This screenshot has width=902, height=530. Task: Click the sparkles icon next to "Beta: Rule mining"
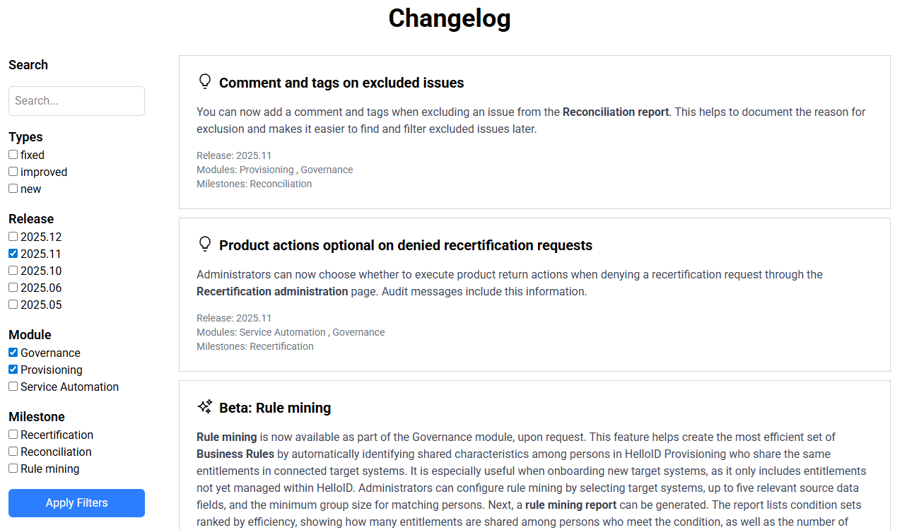pos(204,406)
